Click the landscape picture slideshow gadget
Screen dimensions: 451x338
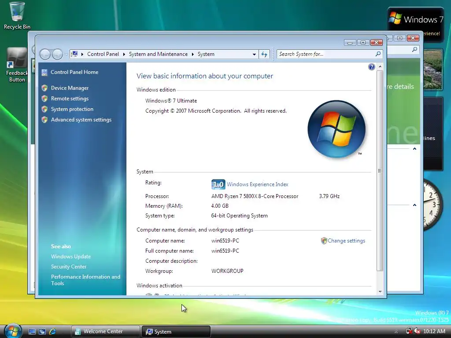[433, 69]
